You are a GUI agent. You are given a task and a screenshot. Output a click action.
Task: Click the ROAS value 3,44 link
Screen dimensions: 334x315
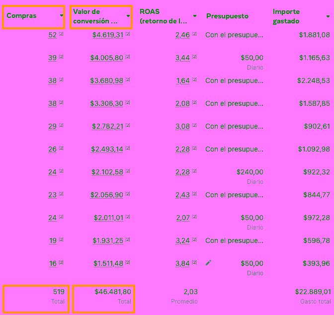coord(182,58)
